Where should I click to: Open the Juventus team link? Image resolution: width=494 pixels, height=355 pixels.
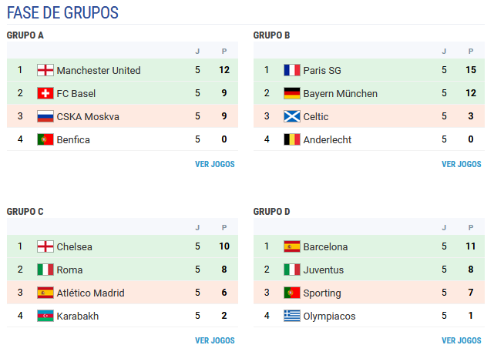coord(324,270)
